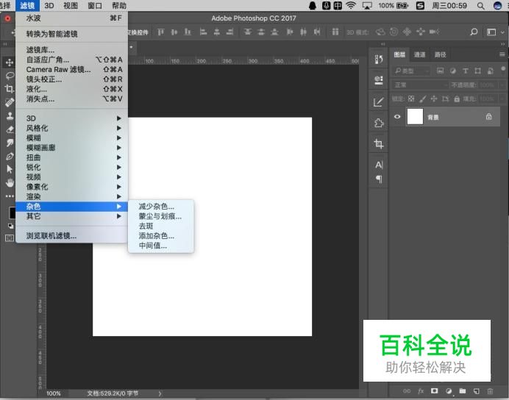
Task: Open the extra tools ellipsis
Action: 10,196
